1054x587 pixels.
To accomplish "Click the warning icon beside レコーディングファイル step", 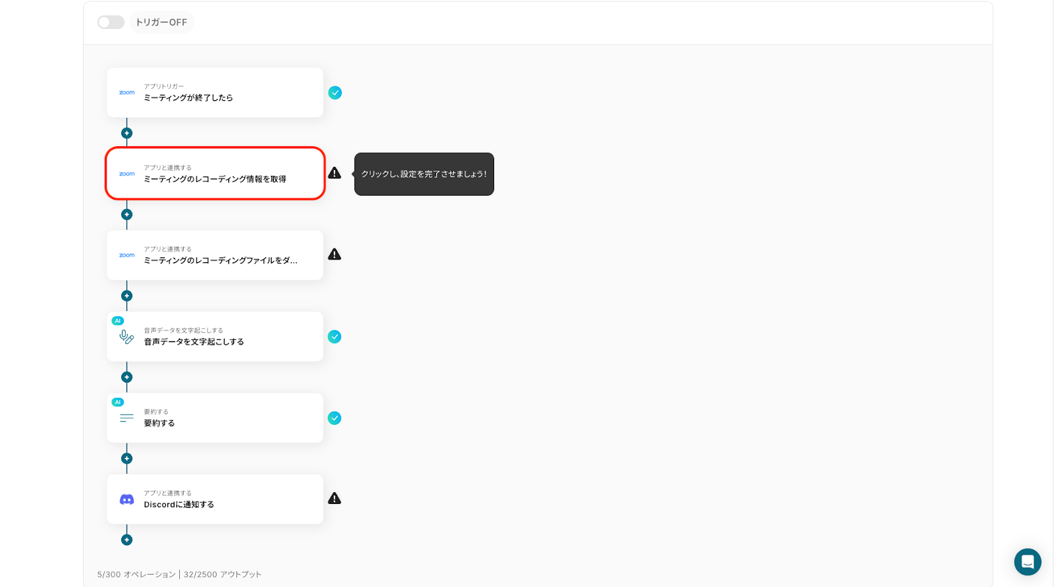I will tap(335, 254).
